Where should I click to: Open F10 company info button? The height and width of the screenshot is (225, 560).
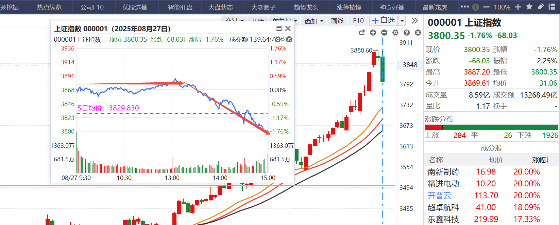pyautogui.click(x=358, y=21)
